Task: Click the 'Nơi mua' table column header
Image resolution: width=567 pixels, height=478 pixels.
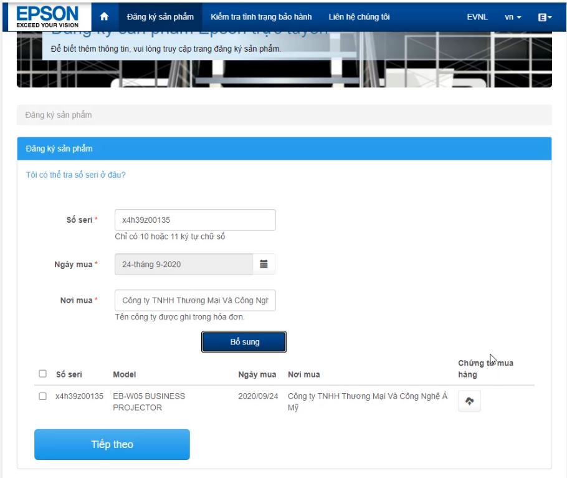Action: coord(304,374)
